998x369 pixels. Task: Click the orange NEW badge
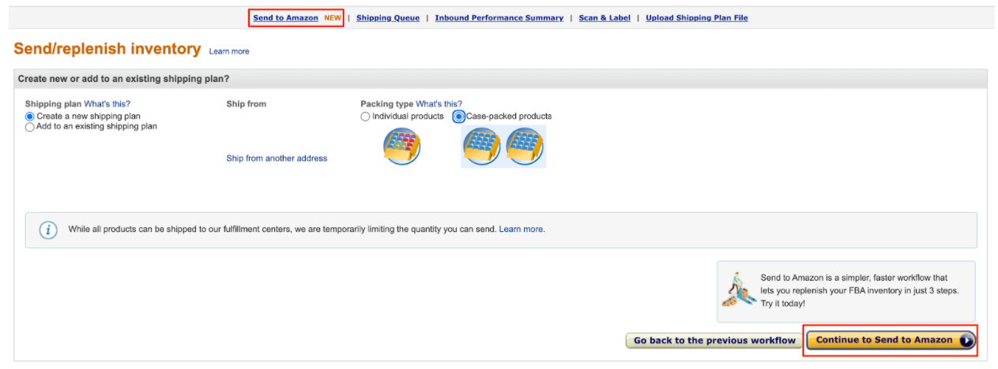(x=333, y=18)
